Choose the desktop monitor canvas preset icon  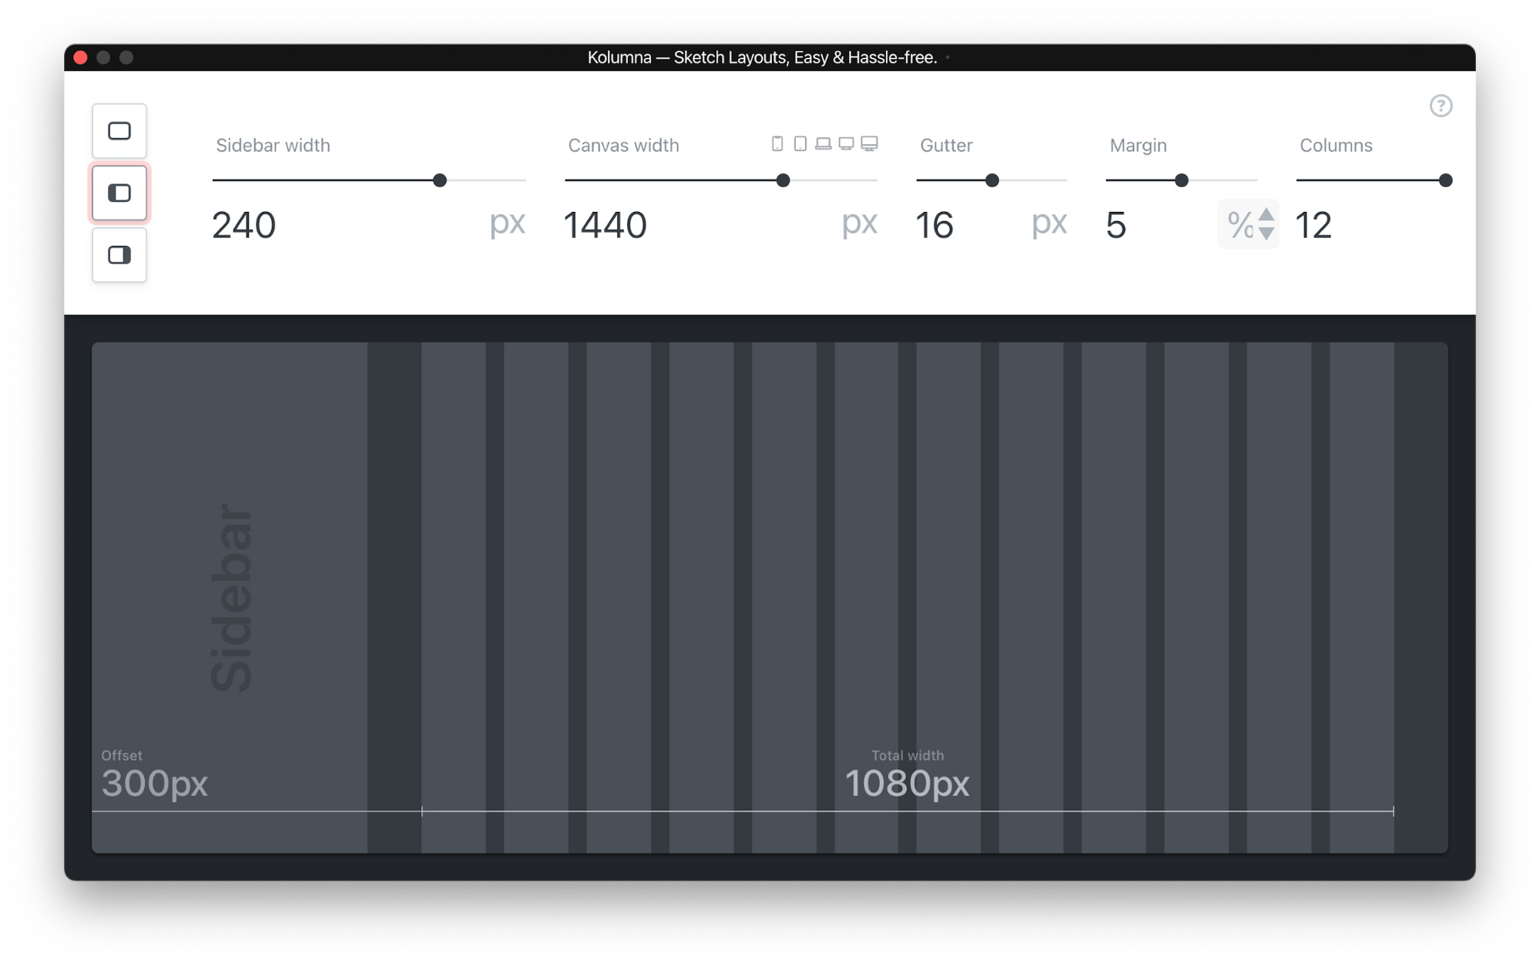(846, 144)
